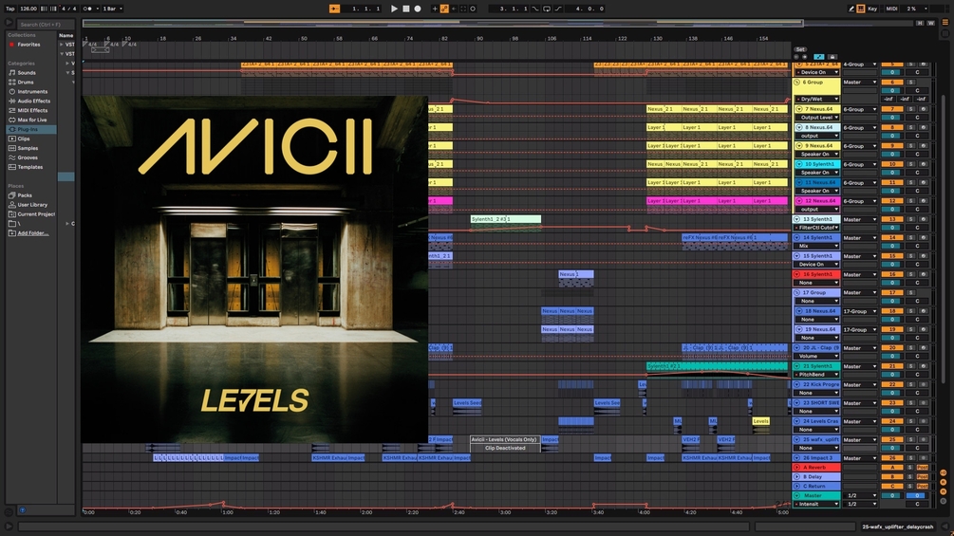
Task: Toggle the Loop switch in transport
Action: (x=547, y=9)
